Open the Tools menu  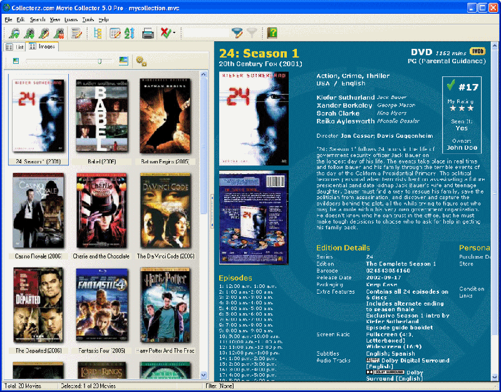tap(88, 19)
